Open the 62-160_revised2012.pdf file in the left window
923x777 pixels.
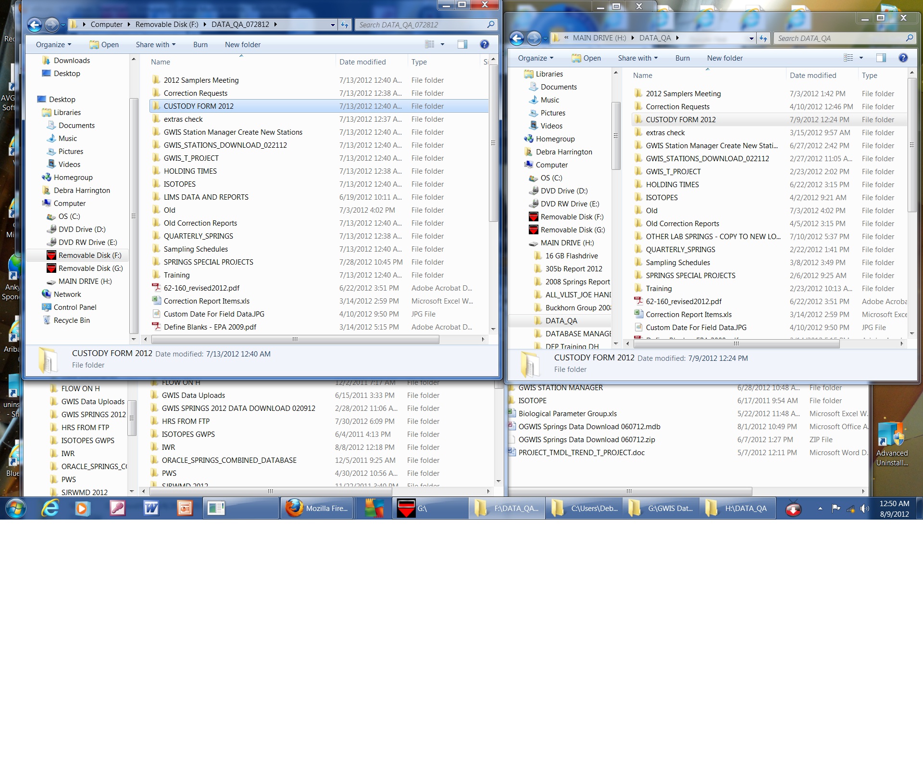[201, 288]
